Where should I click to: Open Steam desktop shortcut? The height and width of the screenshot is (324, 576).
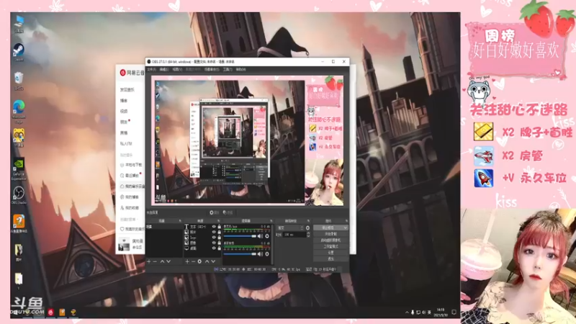click(x=19, y=52)
